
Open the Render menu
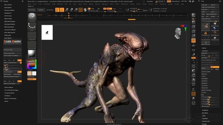pyautogui.click(x=132, y=4)
